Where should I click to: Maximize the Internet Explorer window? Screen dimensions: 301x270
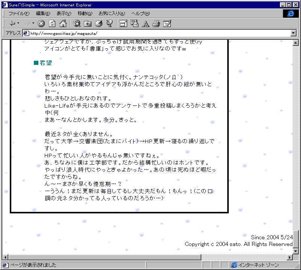pyautogui.click(x=289, y=5)
